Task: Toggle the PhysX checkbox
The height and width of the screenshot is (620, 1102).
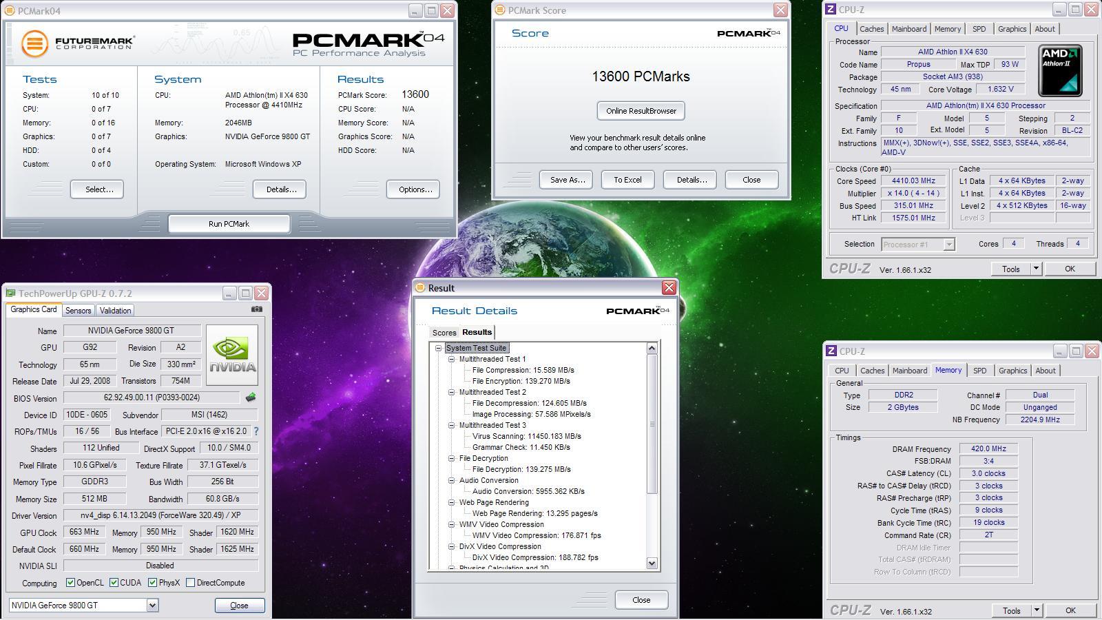Action: pos(152,583)
